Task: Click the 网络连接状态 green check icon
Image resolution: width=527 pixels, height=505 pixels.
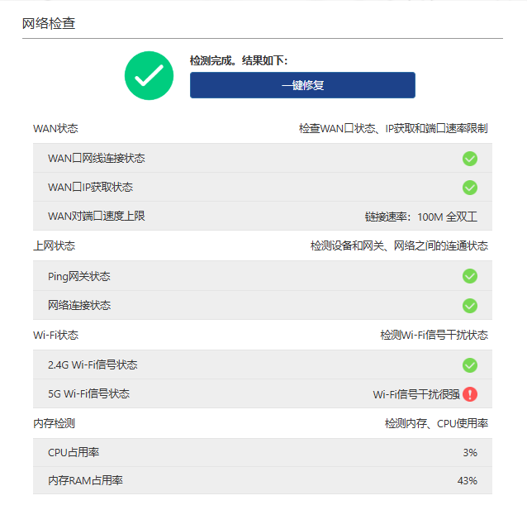Action: [469, 306]
